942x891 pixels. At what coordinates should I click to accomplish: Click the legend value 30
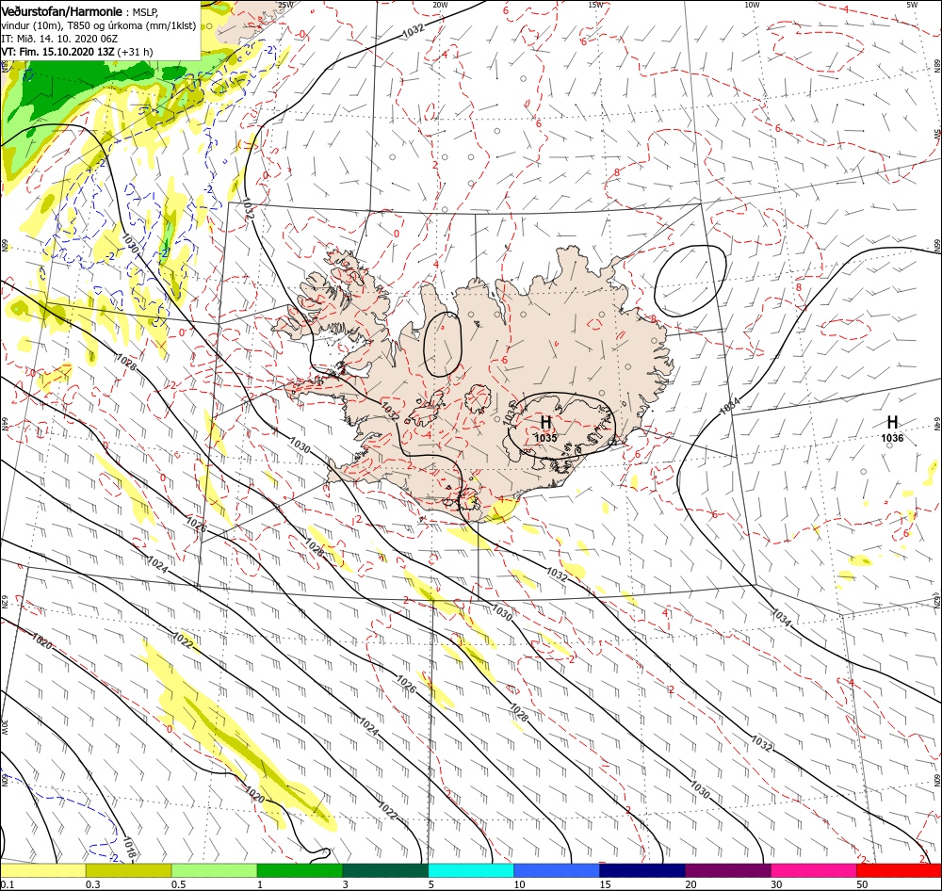point(776,884)
